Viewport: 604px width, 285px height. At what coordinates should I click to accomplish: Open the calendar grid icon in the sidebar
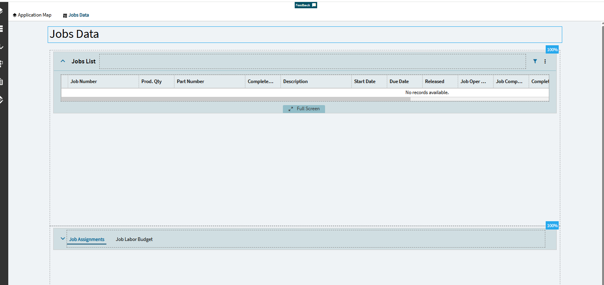[2, 82]
